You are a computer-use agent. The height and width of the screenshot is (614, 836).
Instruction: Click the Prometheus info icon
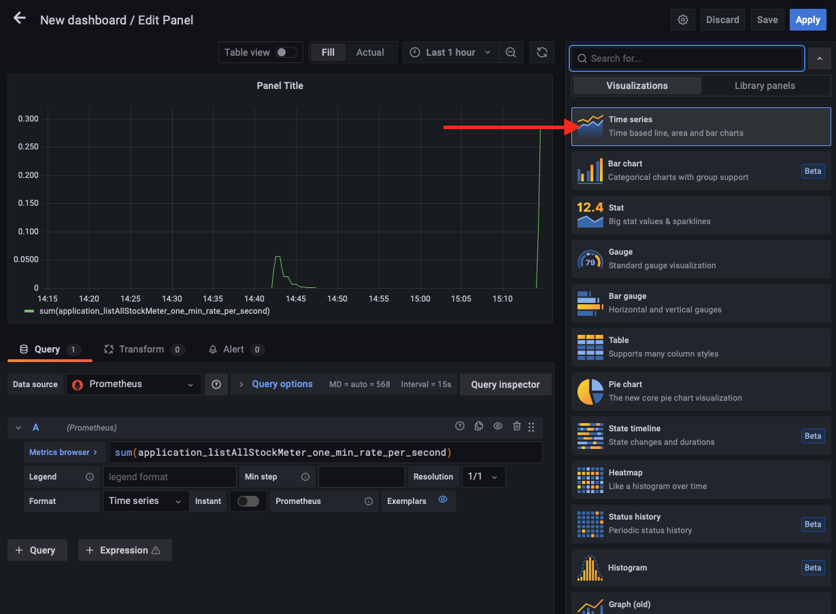369,501
